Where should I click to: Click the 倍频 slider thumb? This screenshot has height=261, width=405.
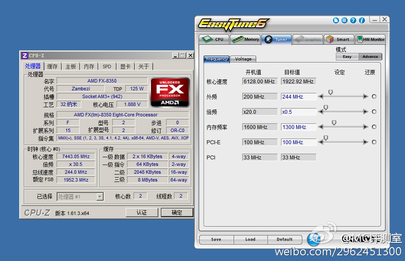point(326,108)
